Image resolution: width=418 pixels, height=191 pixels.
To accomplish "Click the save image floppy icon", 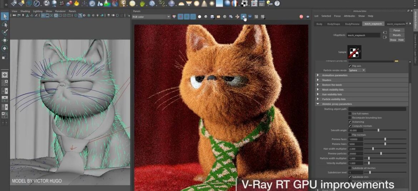I will click(x=212, y=17).
